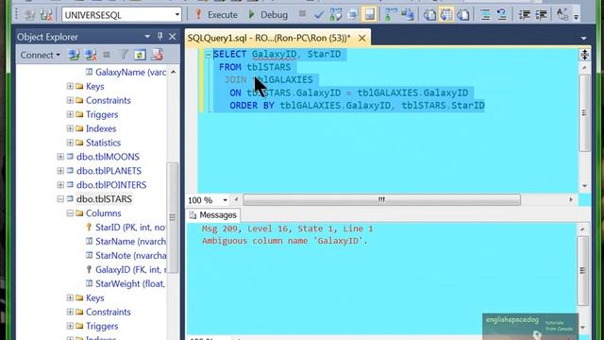The image size is (604, 340).
Task: Collapse the SELECT statement outline box
Action: (x=208, y=55)
